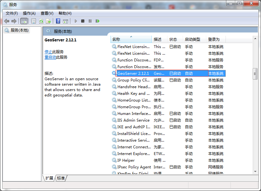Click the 发布... description cell
261x191 pixels.
click(x=159, y=67)
